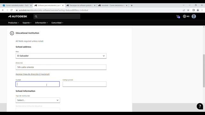Click the All fields required unless noted text
Image resolution: width=205 pixels, height=115 pixels.
tap(29, 41)
